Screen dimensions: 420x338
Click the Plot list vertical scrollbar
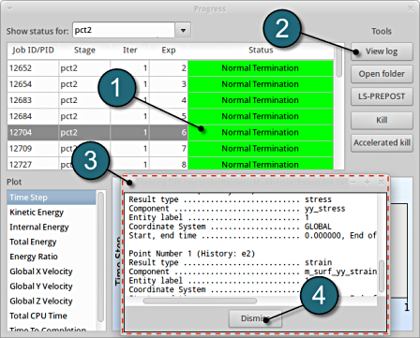click(x=100, y=257)
